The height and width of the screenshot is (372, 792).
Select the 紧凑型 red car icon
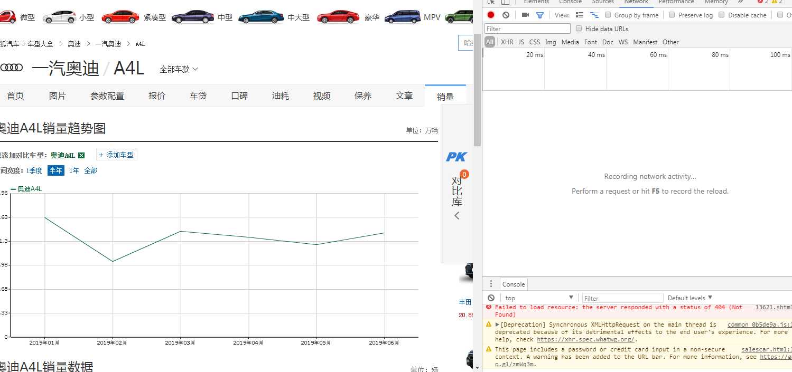(120, 17)
